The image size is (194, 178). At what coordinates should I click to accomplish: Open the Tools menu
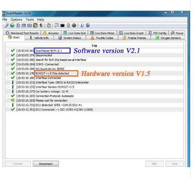tap(30, 20)
